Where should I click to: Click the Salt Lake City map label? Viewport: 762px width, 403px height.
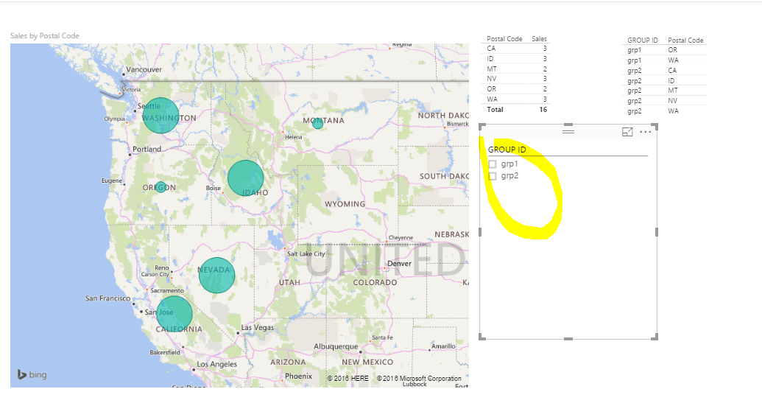click(306, 253)
